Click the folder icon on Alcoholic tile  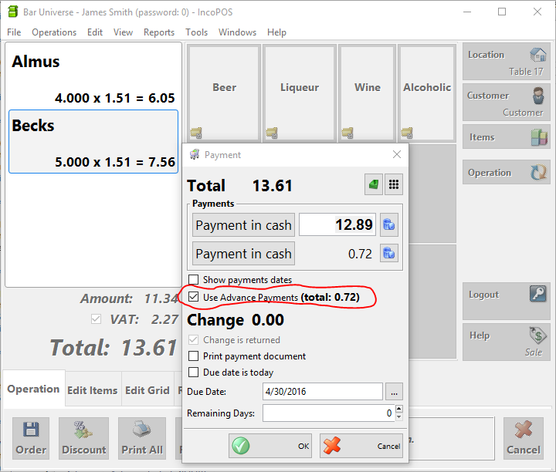point(407,133)
